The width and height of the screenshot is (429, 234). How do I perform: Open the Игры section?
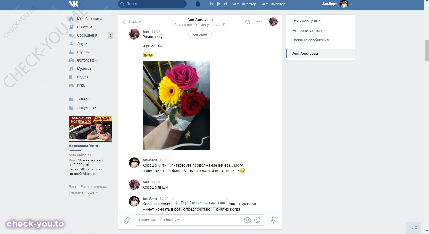point(81,85)
